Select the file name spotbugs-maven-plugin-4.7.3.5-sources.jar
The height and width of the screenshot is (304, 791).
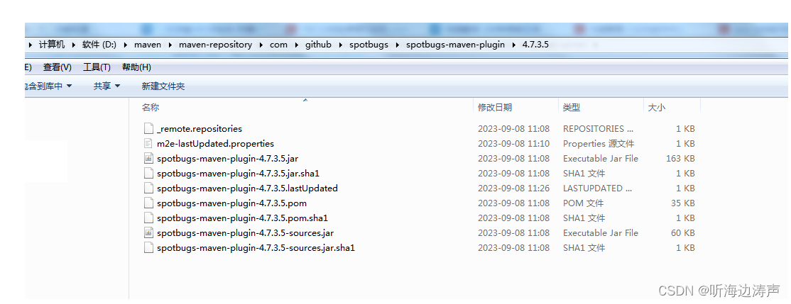point(245,233)
